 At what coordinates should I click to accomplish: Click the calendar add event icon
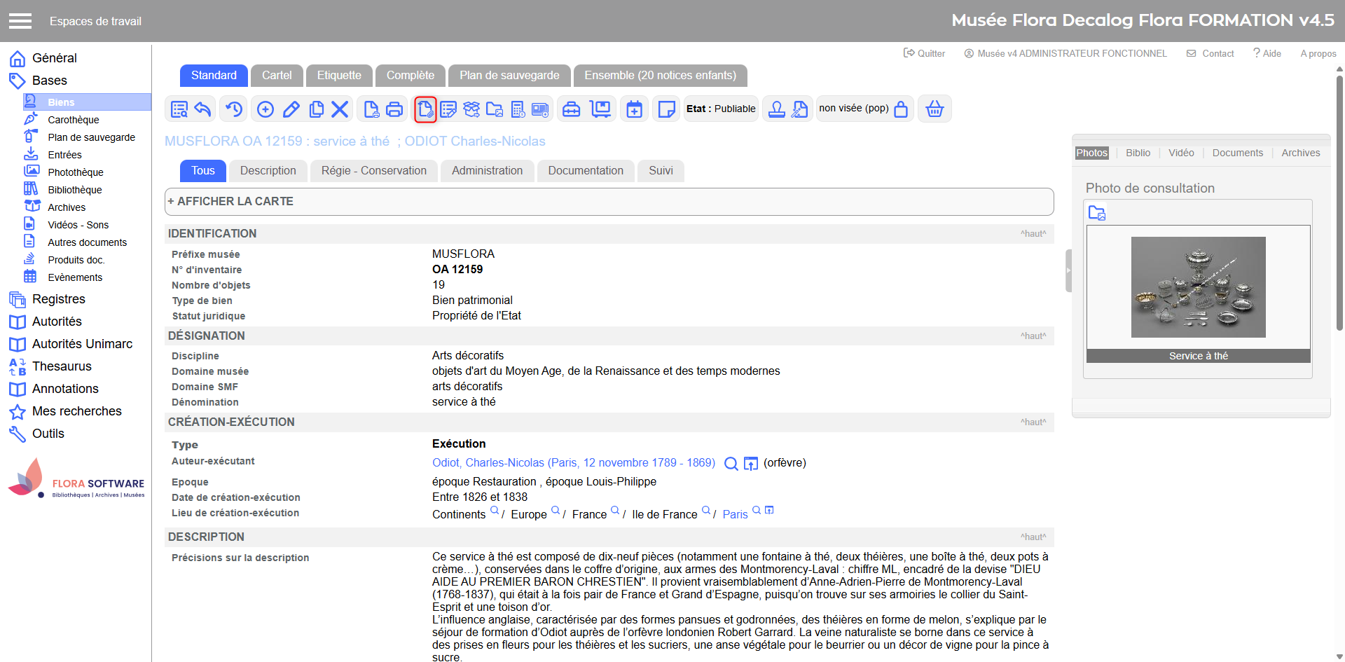coord(634,109)
